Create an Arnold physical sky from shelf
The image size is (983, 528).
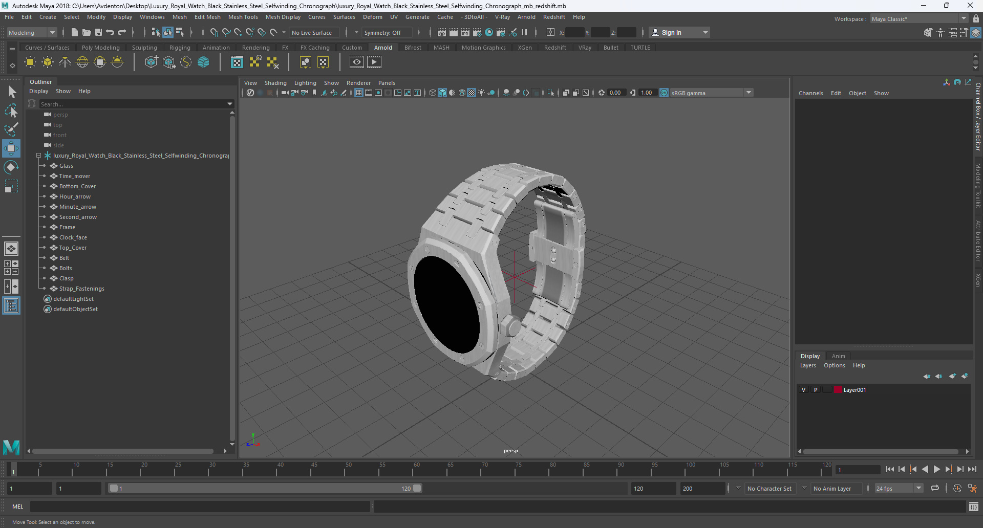pyautogui.click(x=117, y=62)
